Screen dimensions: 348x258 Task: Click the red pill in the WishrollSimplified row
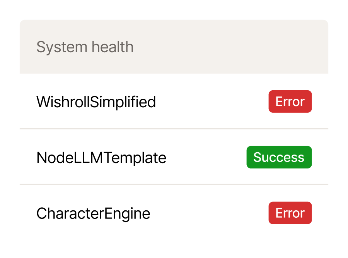pos(290,101)
